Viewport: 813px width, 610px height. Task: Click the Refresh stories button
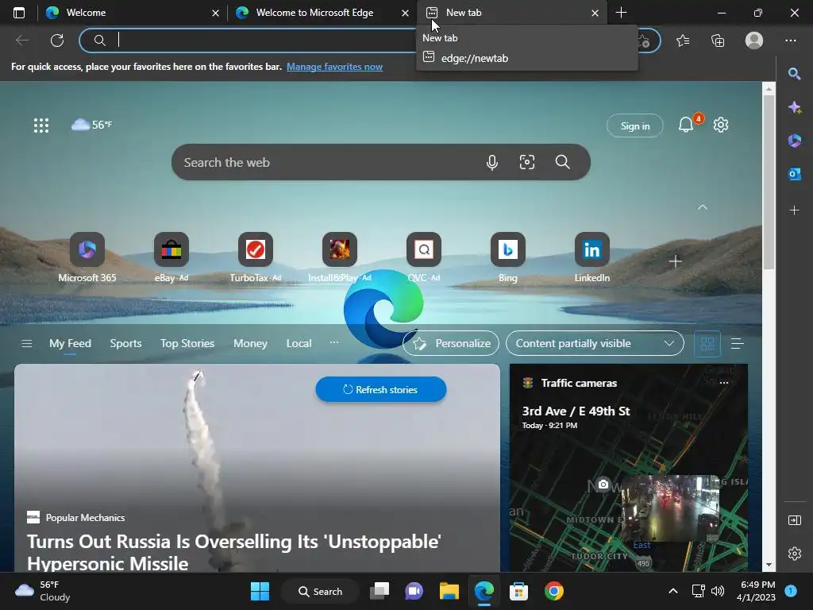[x=380, y=389]
